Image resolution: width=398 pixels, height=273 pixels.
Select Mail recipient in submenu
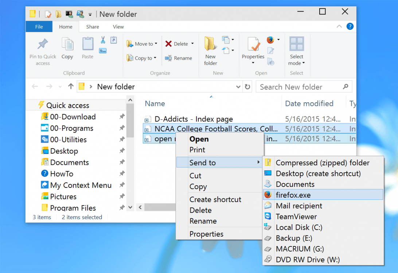(x=323, y=206)
